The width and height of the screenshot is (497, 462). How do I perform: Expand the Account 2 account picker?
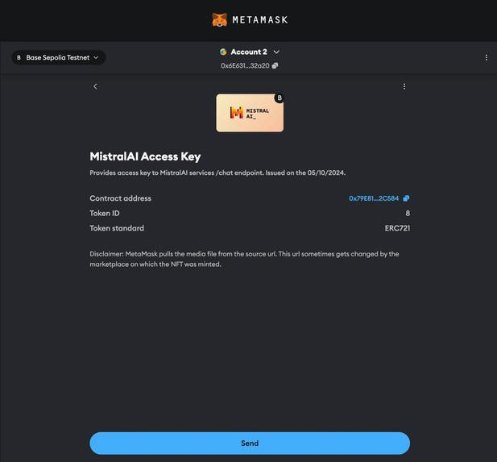tap(250, 52)
